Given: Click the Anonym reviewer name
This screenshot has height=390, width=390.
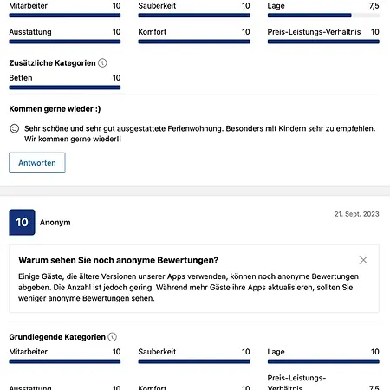Looking at the screenshot, I should 55,223.
